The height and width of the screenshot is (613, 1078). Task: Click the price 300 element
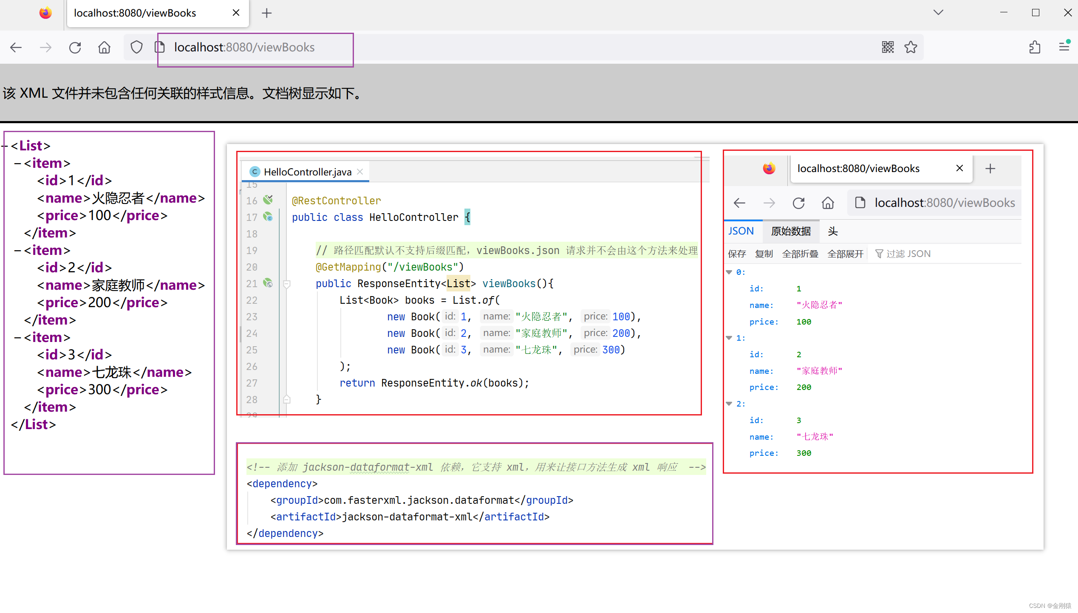coord(102,390)
